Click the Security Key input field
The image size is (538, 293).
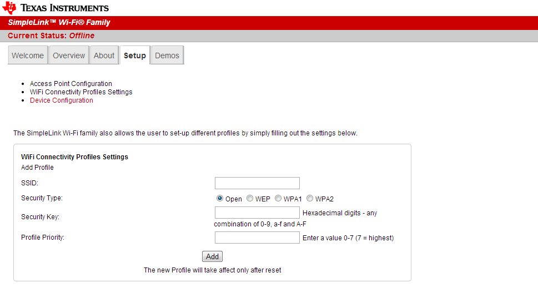pyautogui.click(x=257, y=213)
